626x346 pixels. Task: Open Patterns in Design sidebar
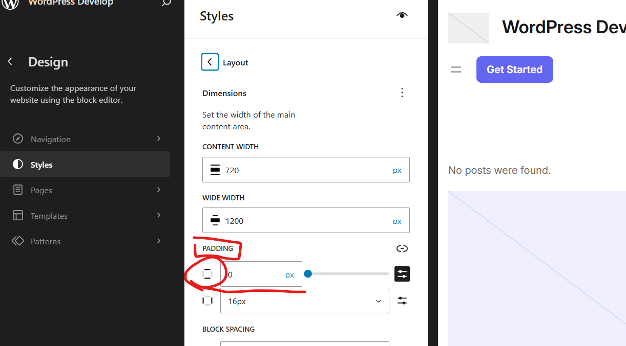[x=85, y=241]
